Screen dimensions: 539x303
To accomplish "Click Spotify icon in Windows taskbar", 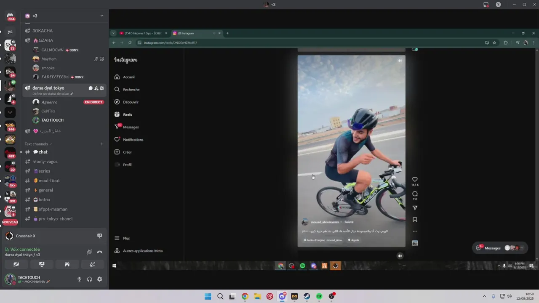I will coord(319,296).
